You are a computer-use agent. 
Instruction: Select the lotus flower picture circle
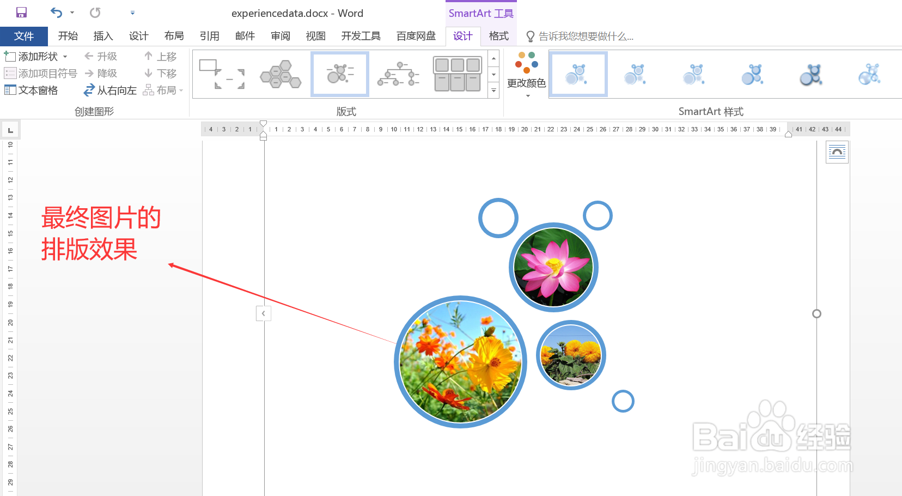coord(553,267)
